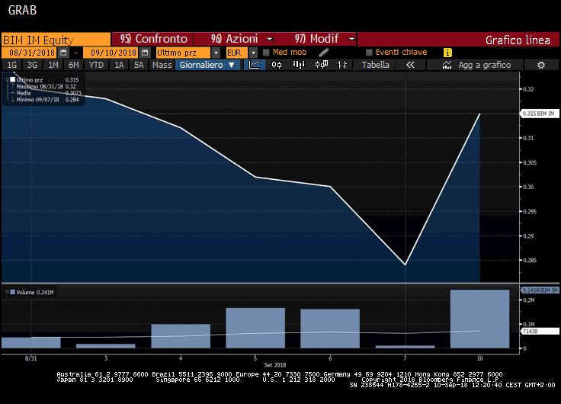The image size is (561, 404).
Task: Click the EUR currency field
Action: click(236, 53)
